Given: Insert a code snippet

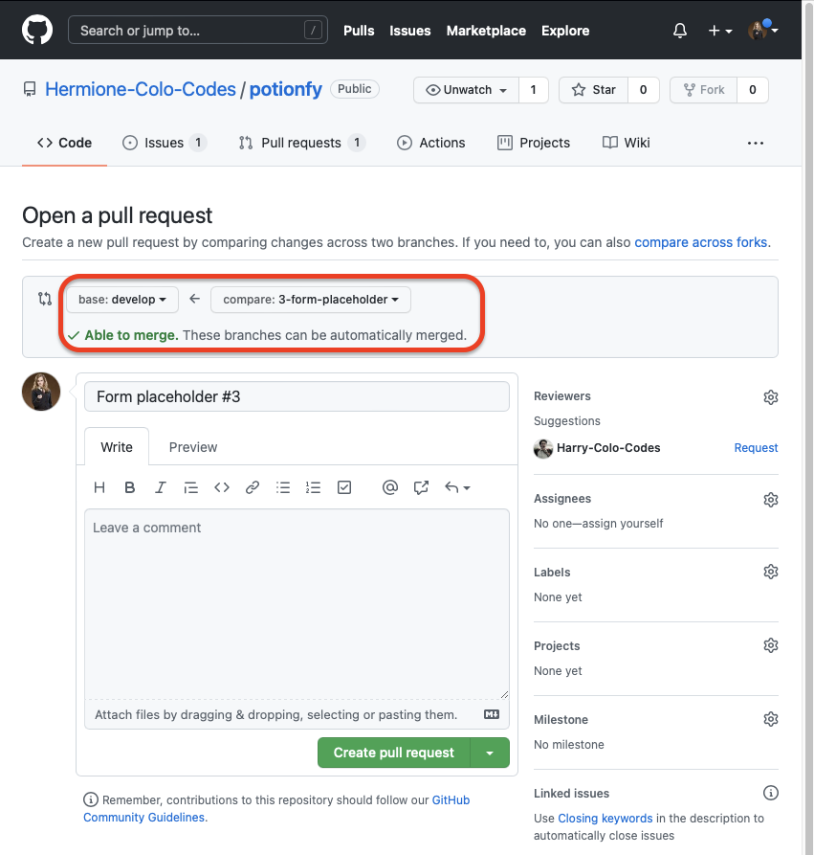Looking at the screenshot, I should (x=222, y=487).
